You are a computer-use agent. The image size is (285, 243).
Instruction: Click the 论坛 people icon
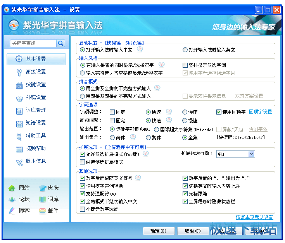point(12,200)
